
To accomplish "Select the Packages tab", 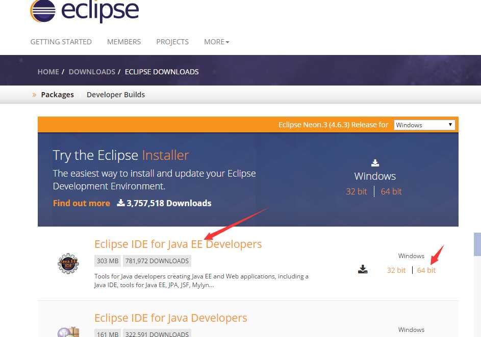I will pyautogui.click(x=57, y=95).
